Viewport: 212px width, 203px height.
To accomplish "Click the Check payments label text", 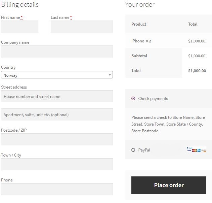I will pyautogui.click(x=153, y=99).
